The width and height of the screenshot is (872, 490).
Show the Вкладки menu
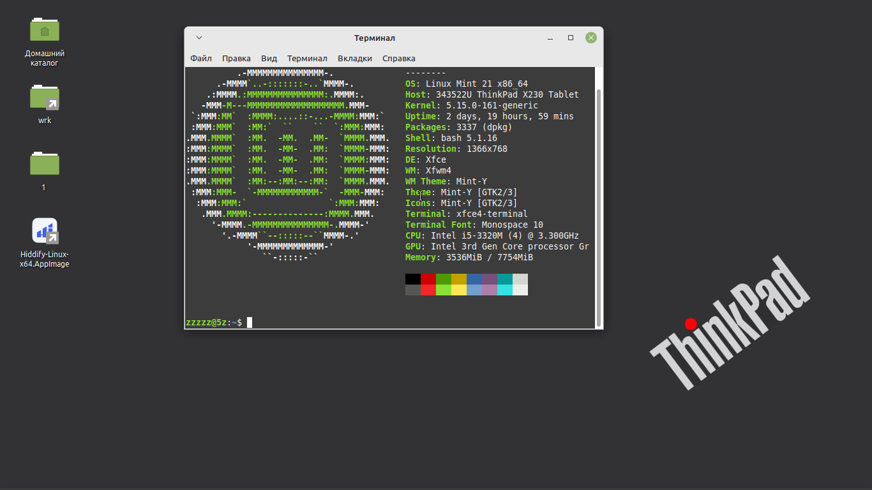(x=355, y=59)
